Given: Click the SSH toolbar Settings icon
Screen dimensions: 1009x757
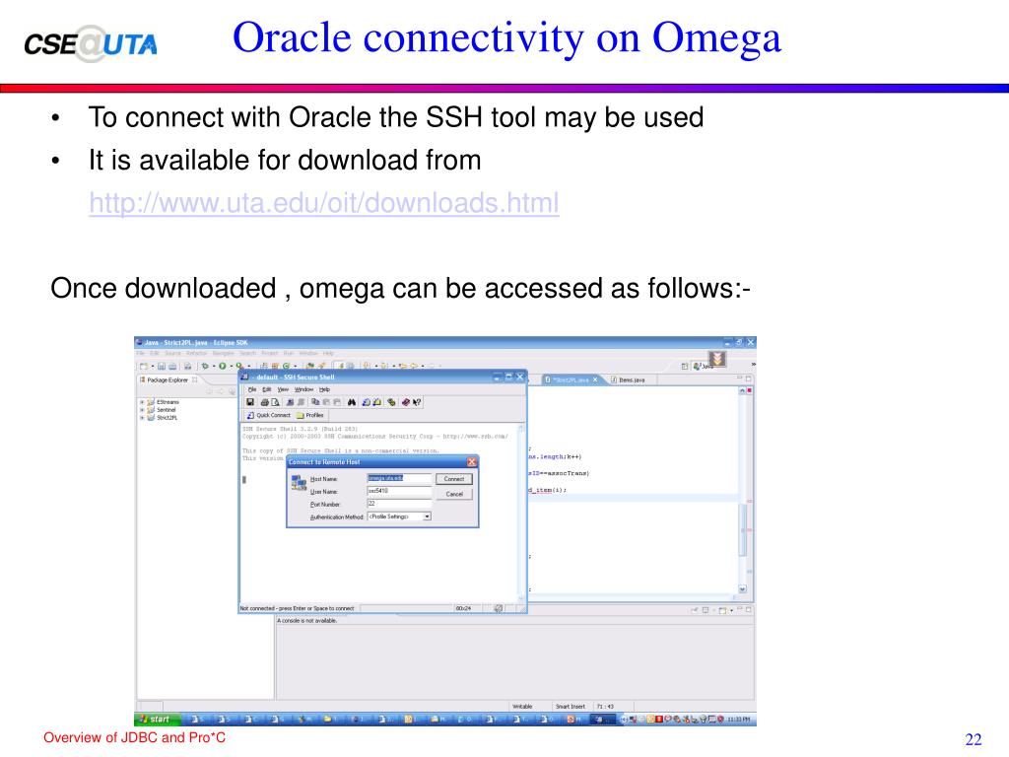Looking at the screenshot, I should pyautogui.click(x=391, y=402).
